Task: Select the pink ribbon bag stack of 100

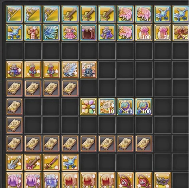Action: coord(144,32)
